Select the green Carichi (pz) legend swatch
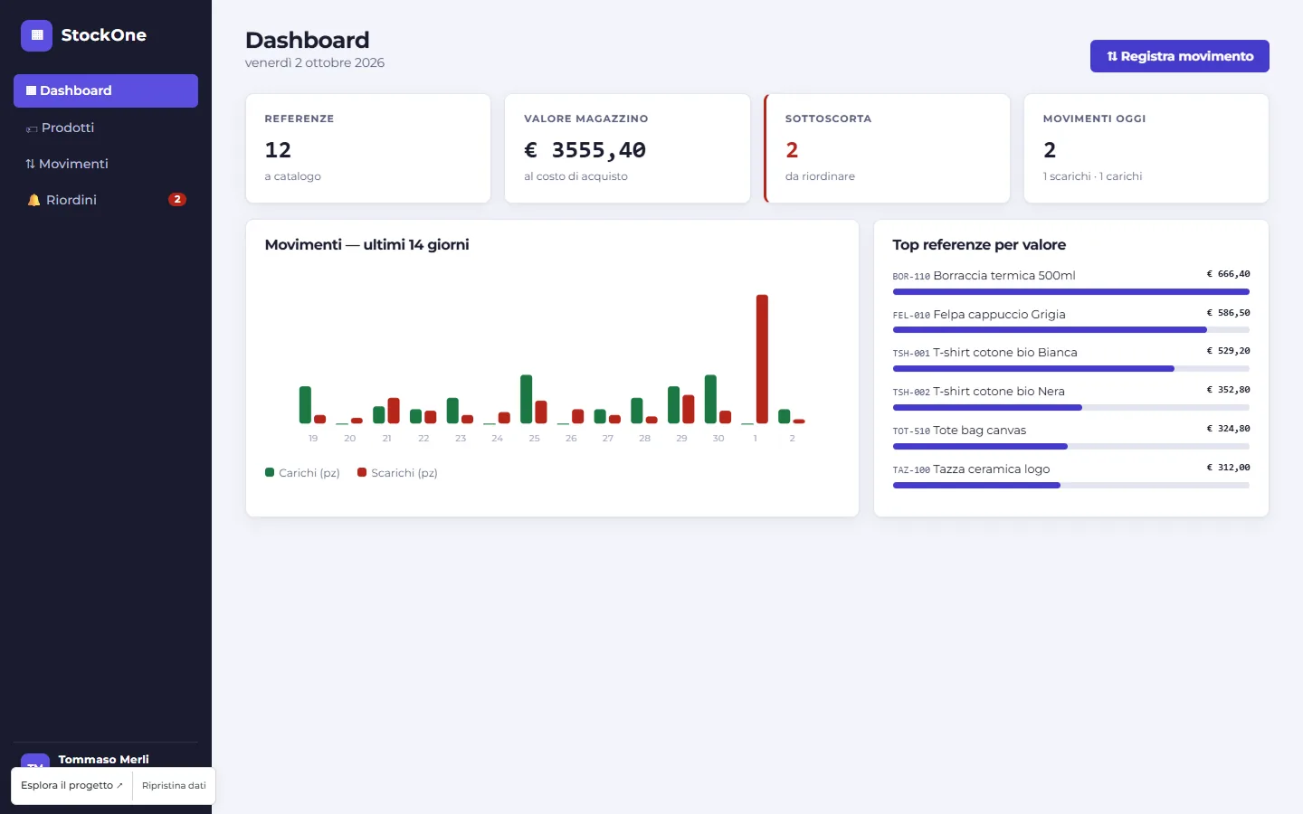Image resolution: width=1303 pixels, height=814 pixels. tap(270, 472)
